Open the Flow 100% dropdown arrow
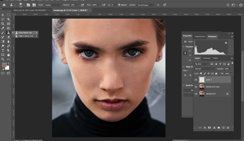This screenshot has height=141, width=244. [99, 5]
